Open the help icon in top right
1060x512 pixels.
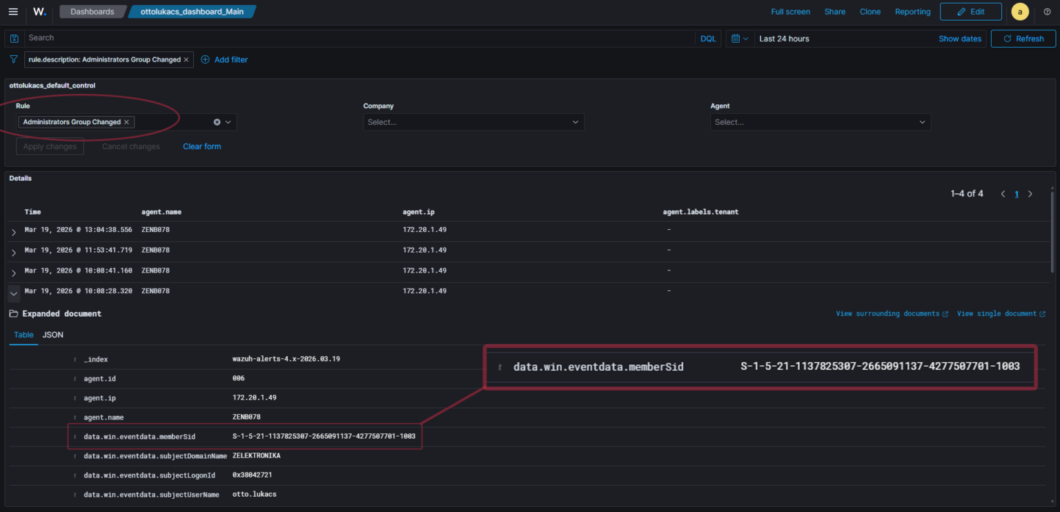[1047, 12]
